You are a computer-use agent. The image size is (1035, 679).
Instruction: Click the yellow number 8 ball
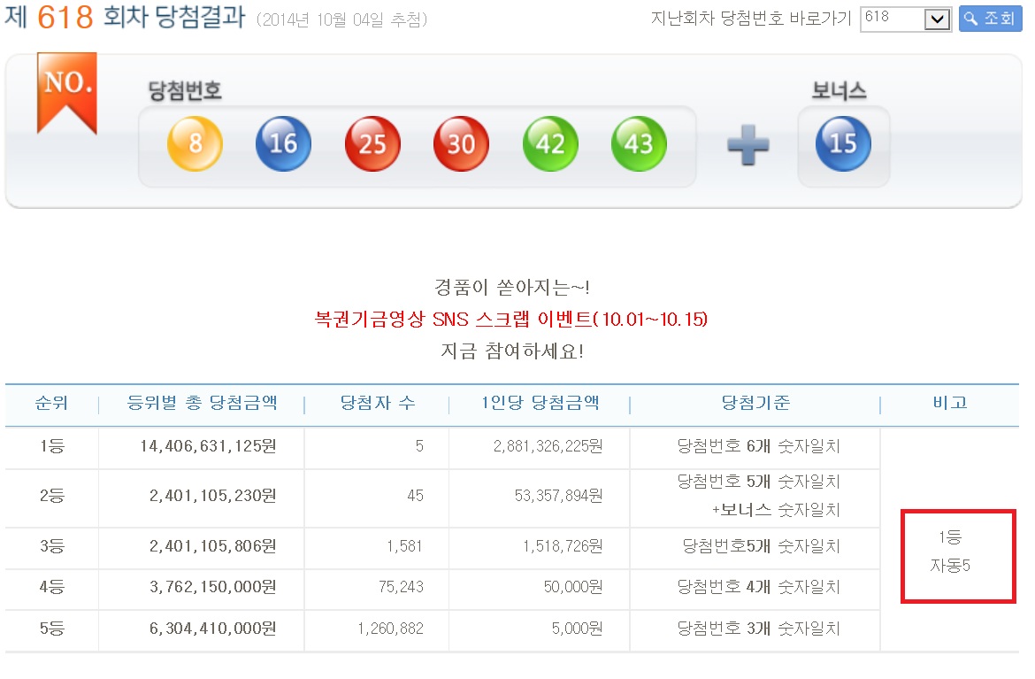[x=195, y=143]
